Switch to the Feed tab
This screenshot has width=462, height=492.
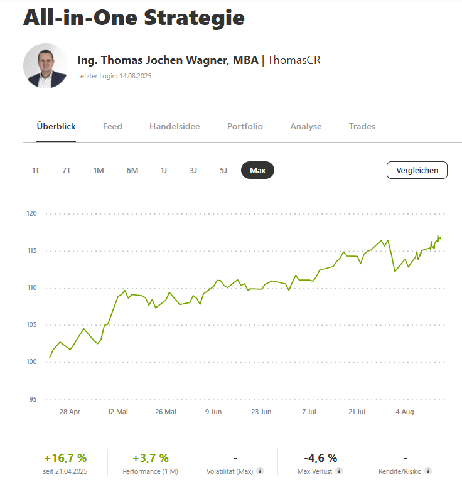[x=112, y=126]
